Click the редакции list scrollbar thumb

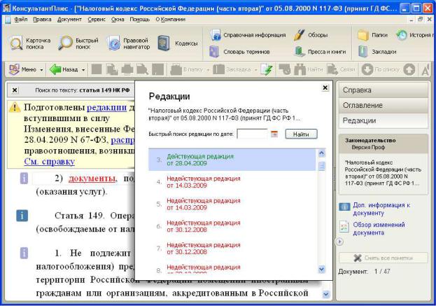pos(321,166)
